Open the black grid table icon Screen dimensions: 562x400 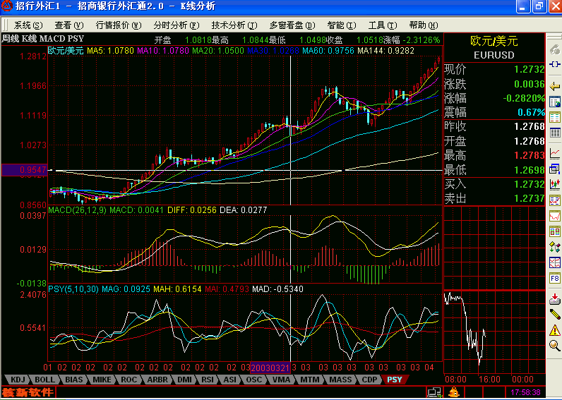[x=554, y=133]
